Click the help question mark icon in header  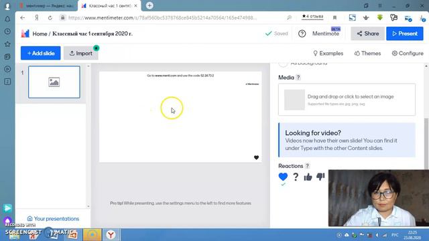tap(302, 33)
